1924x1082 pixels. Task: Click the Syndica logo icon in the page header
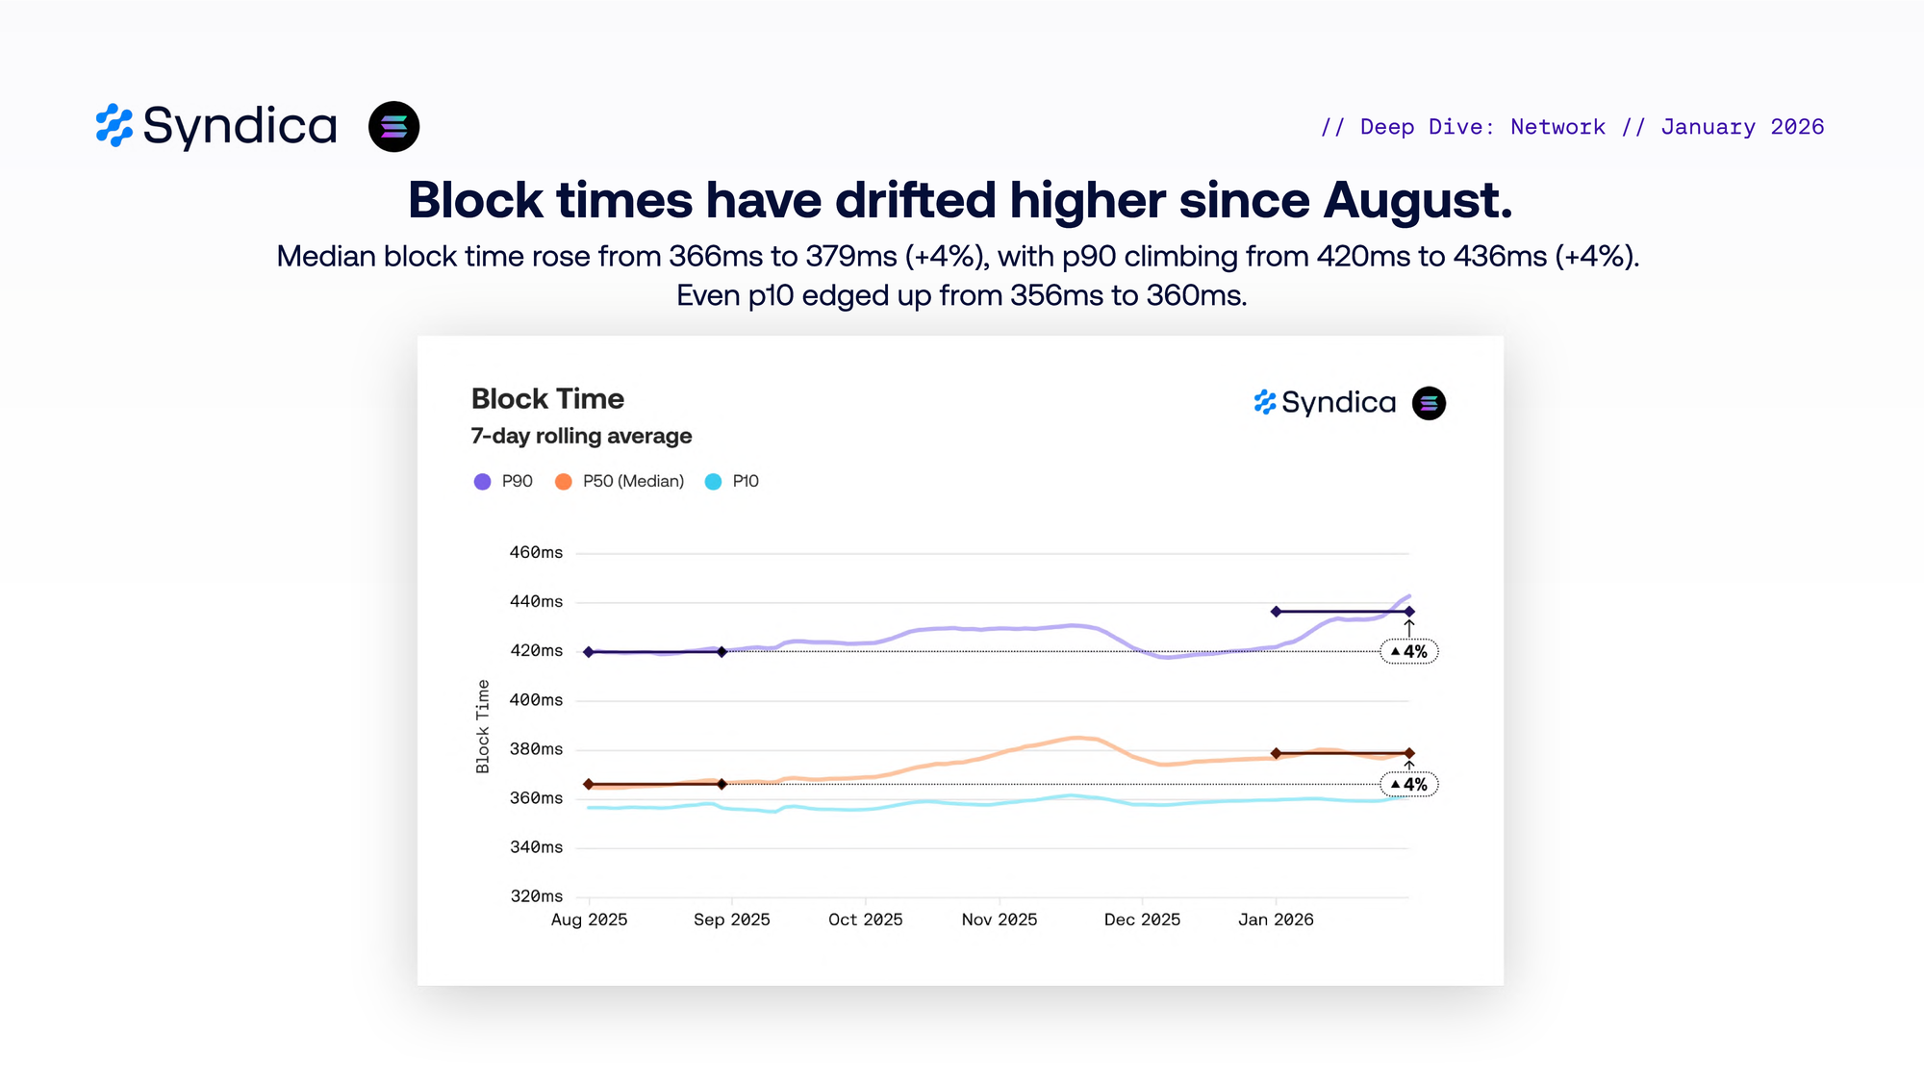(x=114, y=126)
